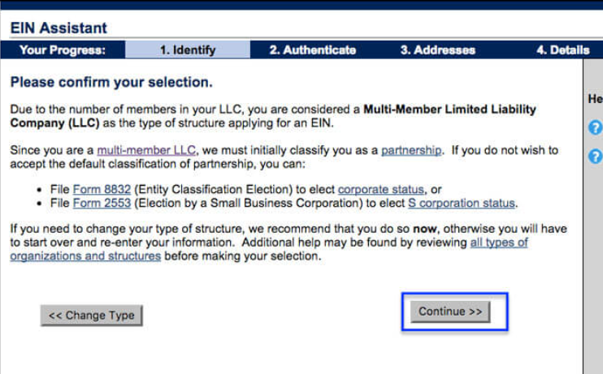
Task: Click the << Change Type button
Action: tap(92, 316)
